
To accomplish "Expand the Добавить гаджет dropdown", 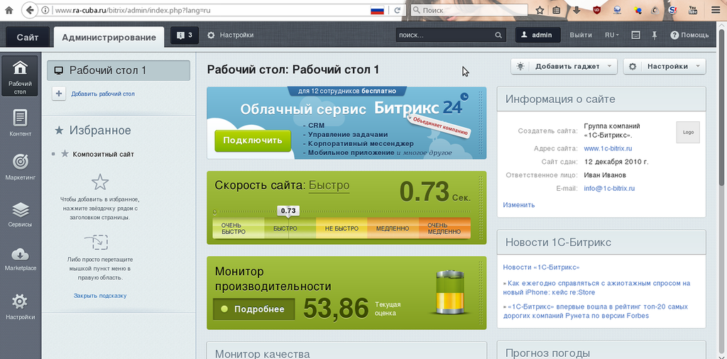I will 564,66.
